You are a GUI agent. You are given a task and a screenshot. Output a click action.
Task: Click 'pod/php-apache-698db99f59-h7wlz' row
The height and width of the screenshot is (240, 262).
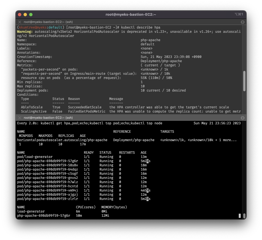click(82, 182)
